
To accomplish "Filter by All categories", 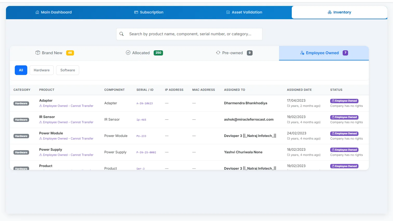I will 21,70.
